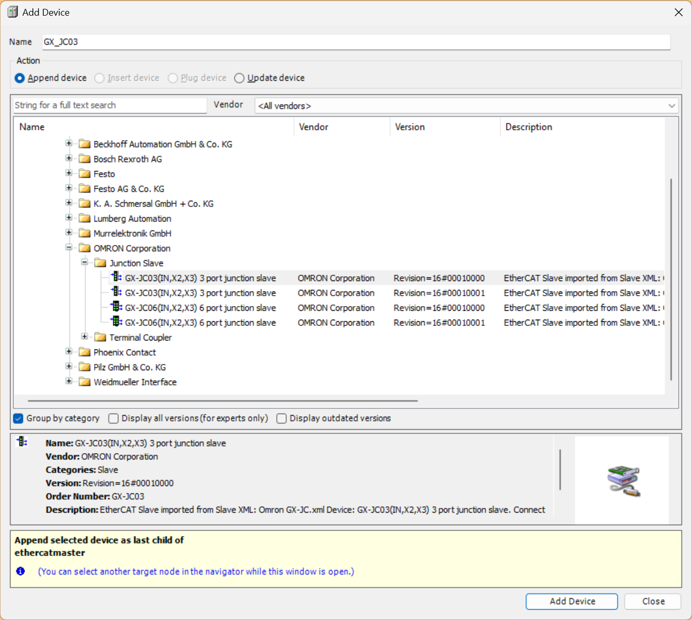This screenshot has height=620, width=692.
Task: Click the blue info icon in hint panel
Action: pos(20,571)
